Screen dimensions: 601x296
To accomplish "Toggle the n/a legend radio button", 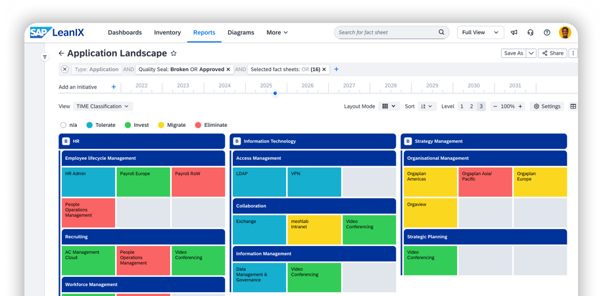I will coord(63,125).
